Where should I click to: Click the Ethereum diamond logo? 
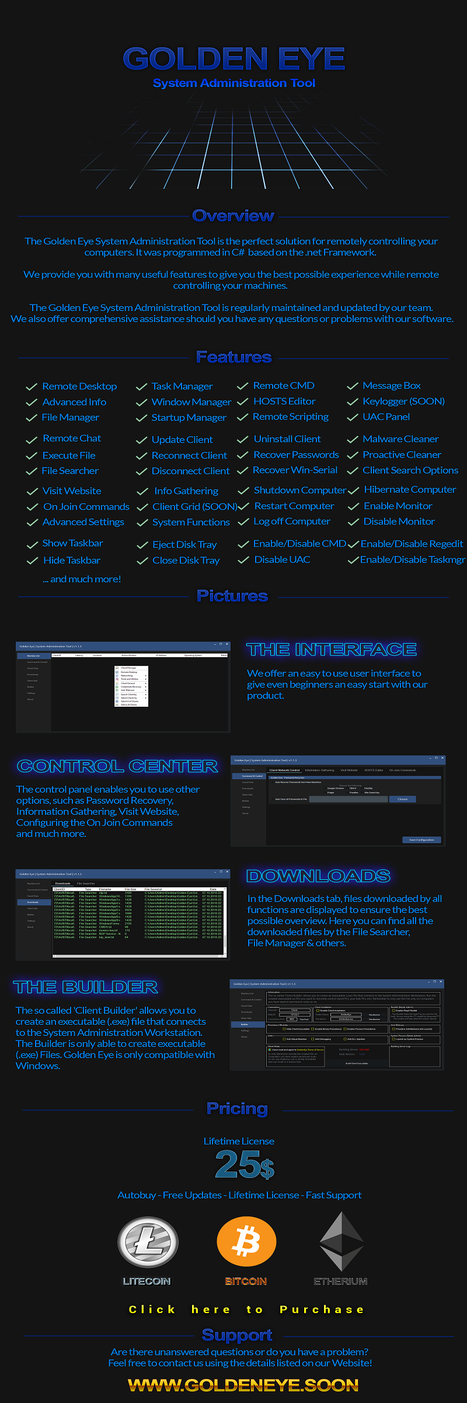click(x=341, y=1240)
